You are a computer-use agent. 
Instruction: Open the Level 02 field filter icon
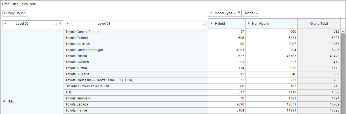(x=60, y=24)
